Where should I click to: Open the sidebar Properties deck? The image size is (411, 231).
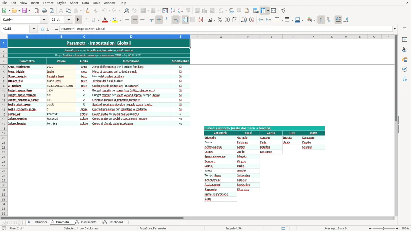(404, 40)
